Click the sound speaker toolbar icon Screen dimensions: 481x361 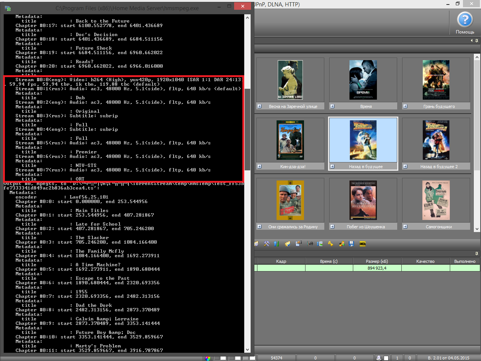pos(310,244)
